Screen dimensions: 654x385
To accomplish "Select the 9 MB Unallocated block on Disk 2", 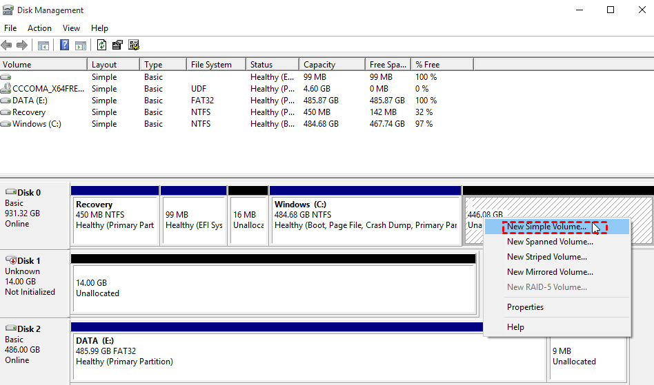I will [588, 359].
